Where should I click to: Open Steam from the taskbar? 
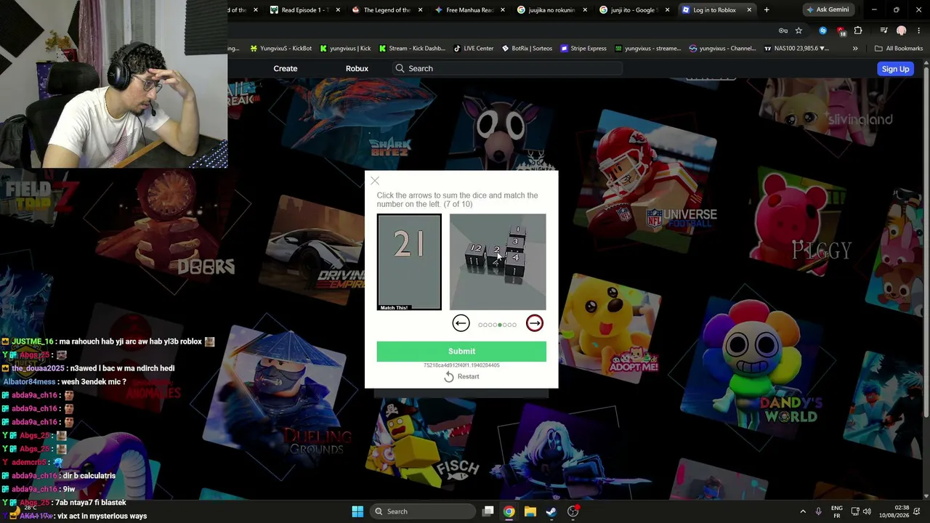pyautogui.click(x=551, y=511)
